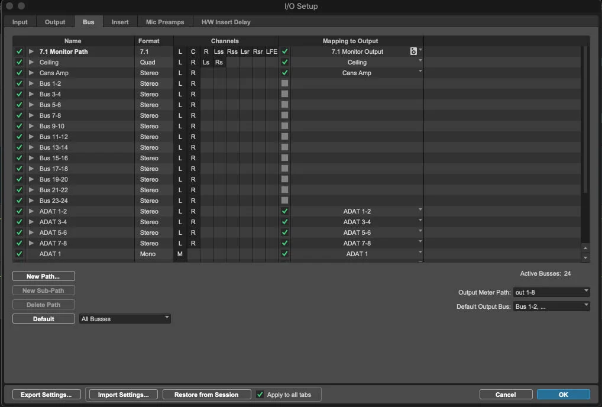602x407 pixels.
Task: Expand the 7.1 Monitor Path disclosure triangle
Action: [31, 51]
